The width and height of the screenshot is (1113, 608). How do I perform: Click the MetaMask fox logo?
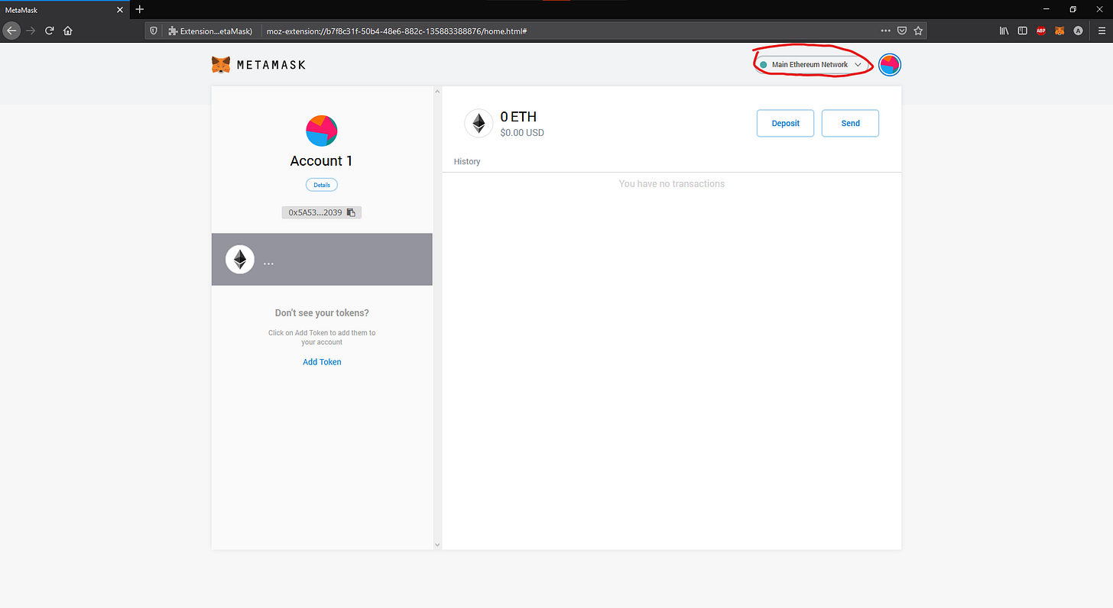221,65
